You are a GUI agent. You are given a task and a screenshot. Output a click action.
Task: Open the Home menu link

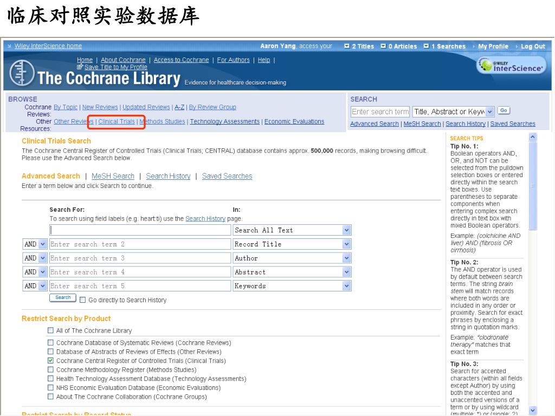pyautogui.click(x=85, y=60)
